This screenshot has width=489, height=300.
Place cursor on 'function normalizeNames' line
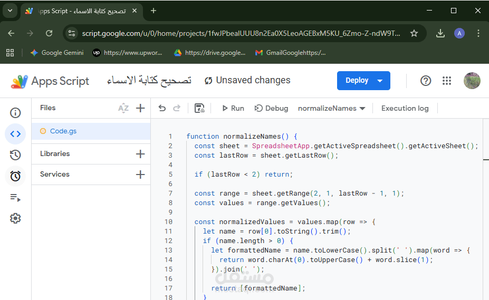242,137
